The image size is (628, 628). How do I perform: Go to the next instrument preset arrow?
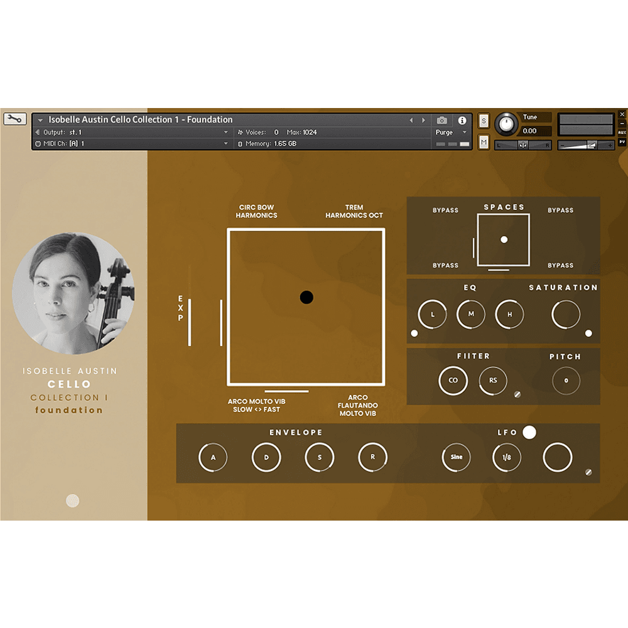[x=423, y=120]
